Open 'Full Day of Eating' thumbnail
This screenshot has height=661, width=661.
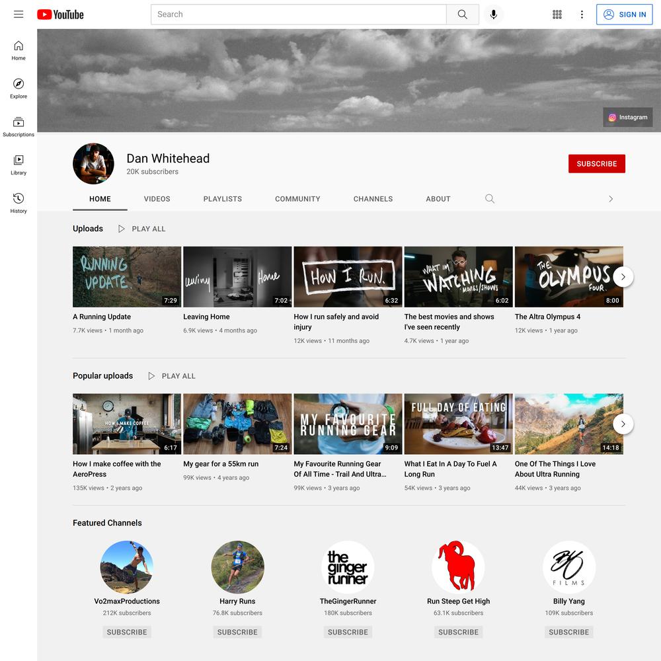(x=458, y=424)
